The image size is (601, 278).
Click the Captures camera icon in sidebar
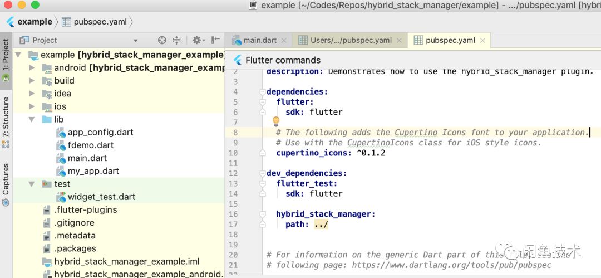(x=6, y=202)
